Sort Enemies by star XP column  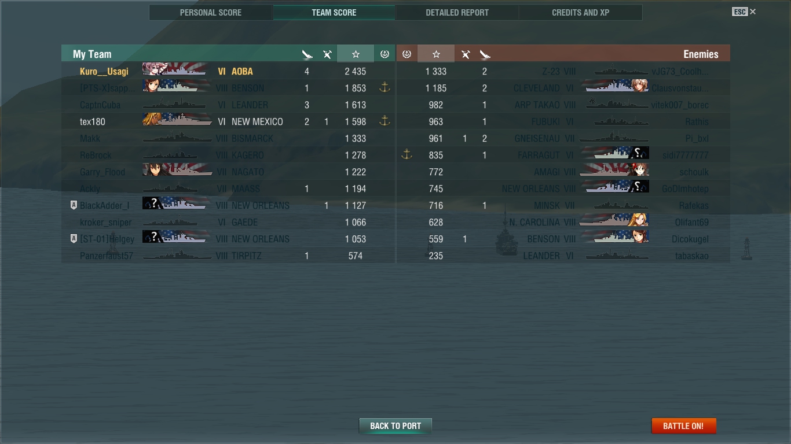[436, 54]
